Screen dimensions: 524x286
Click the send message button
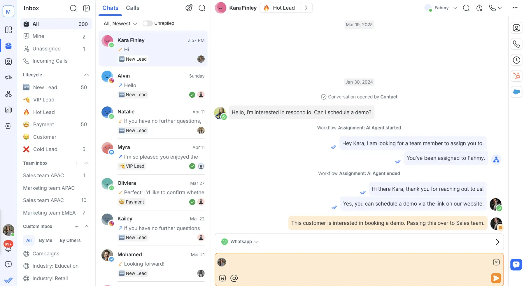[x=496, y=278]
